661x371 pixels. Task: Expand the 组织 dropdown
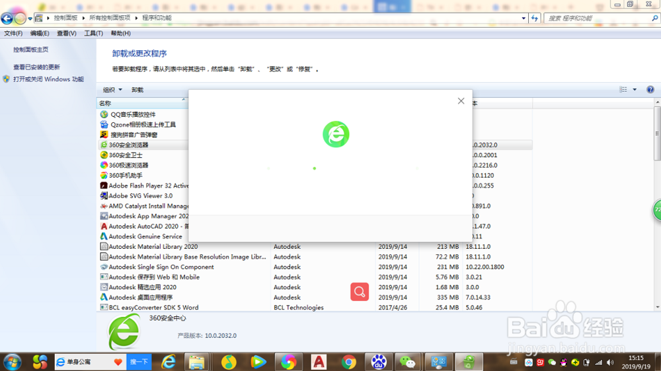point(112,90)
